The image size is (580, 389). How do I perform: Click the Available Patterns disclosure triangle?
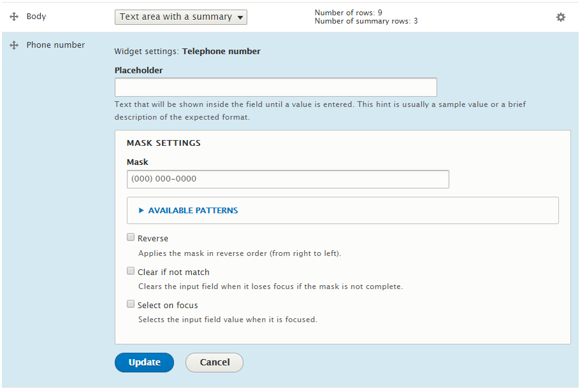pyautogui.click(x=141, y=211)
